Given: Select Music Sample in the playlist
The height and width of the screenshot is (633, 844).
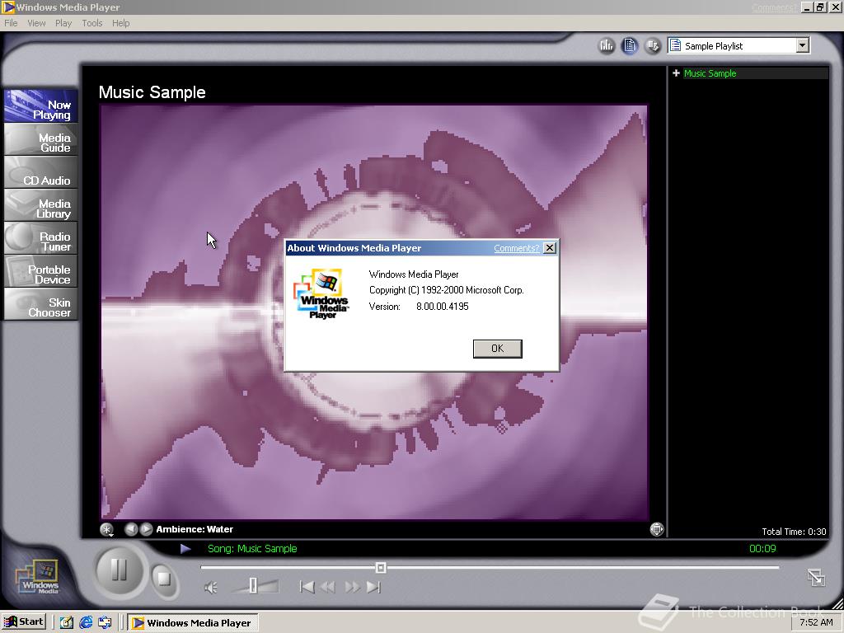Looking at the screenshot, I should 710,73.
